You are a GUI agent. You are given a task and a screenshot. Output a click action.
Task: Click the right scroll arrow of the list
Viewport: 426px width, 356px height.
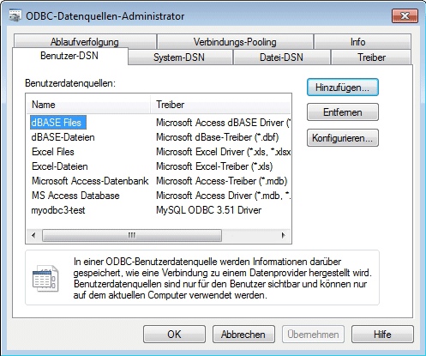(x=283, y=235)
